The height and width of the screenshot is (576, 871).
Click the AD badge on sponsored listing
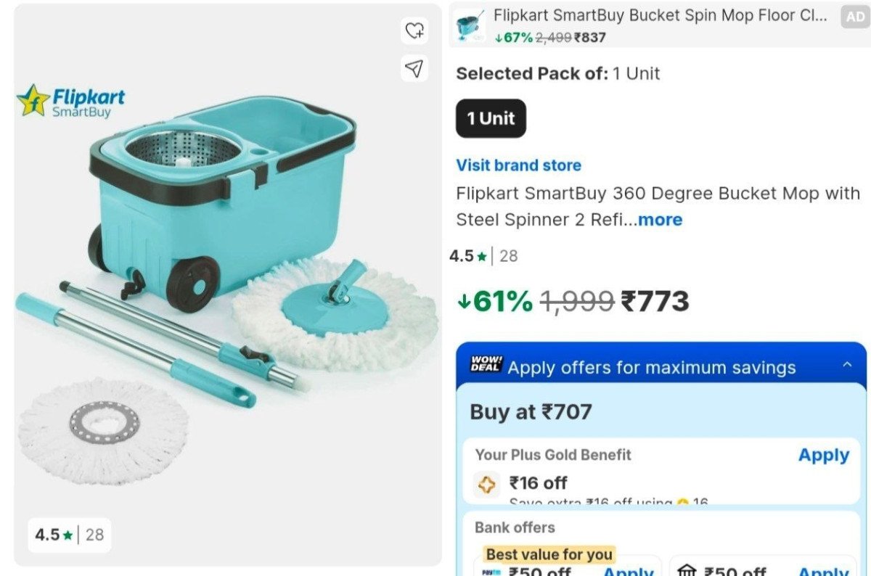[x=854, y=17]
